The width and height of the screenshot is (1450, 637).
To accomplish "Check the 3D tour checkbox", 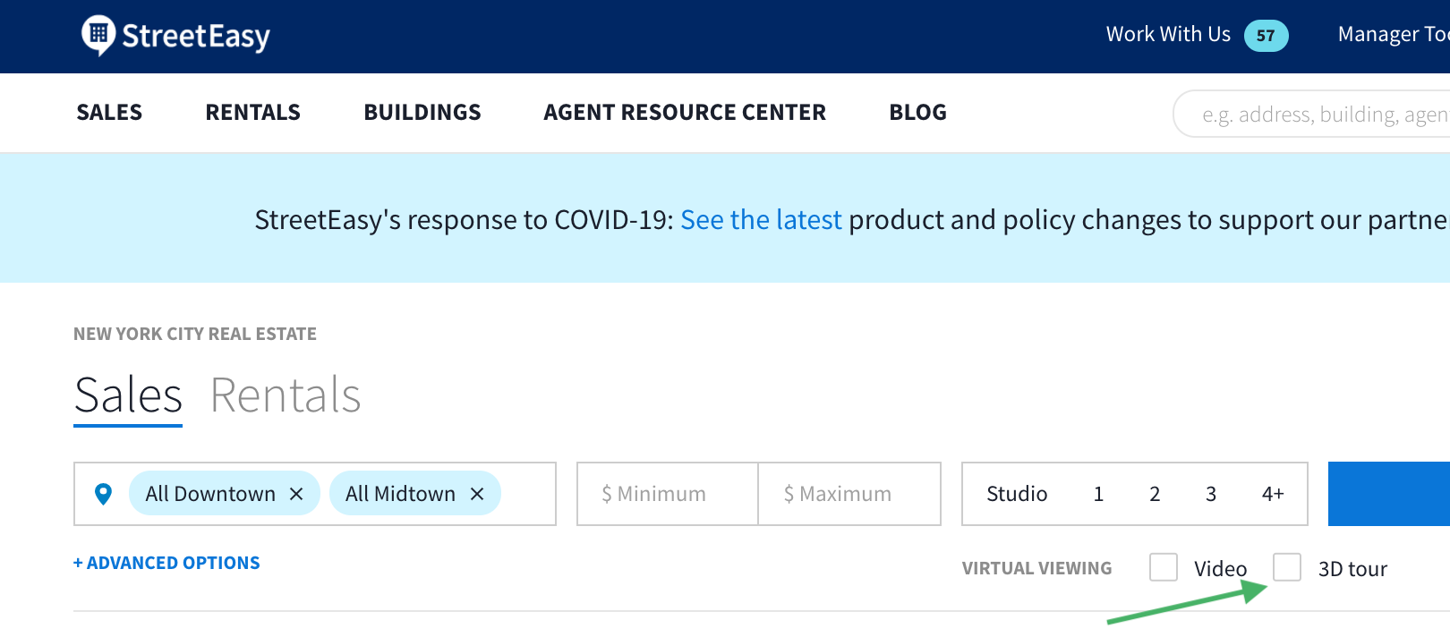I will [1287, 567].
